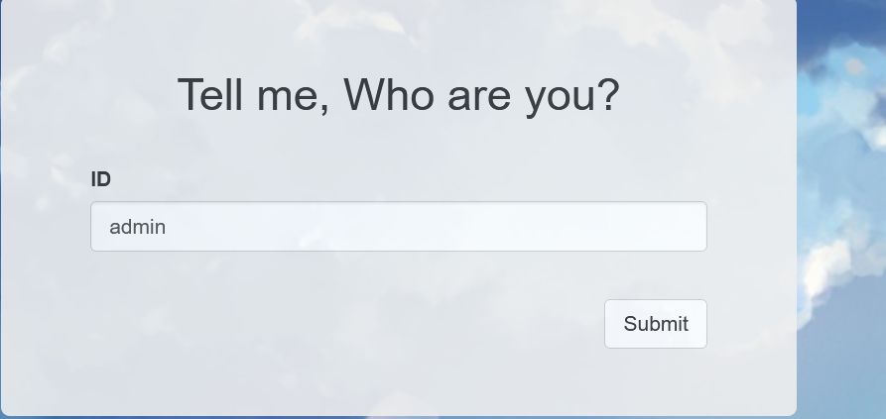
Task: Click the 'Submit' label text
Action: coord(656,324)
